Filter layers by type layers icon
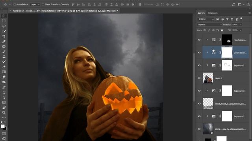 [227, 19]
